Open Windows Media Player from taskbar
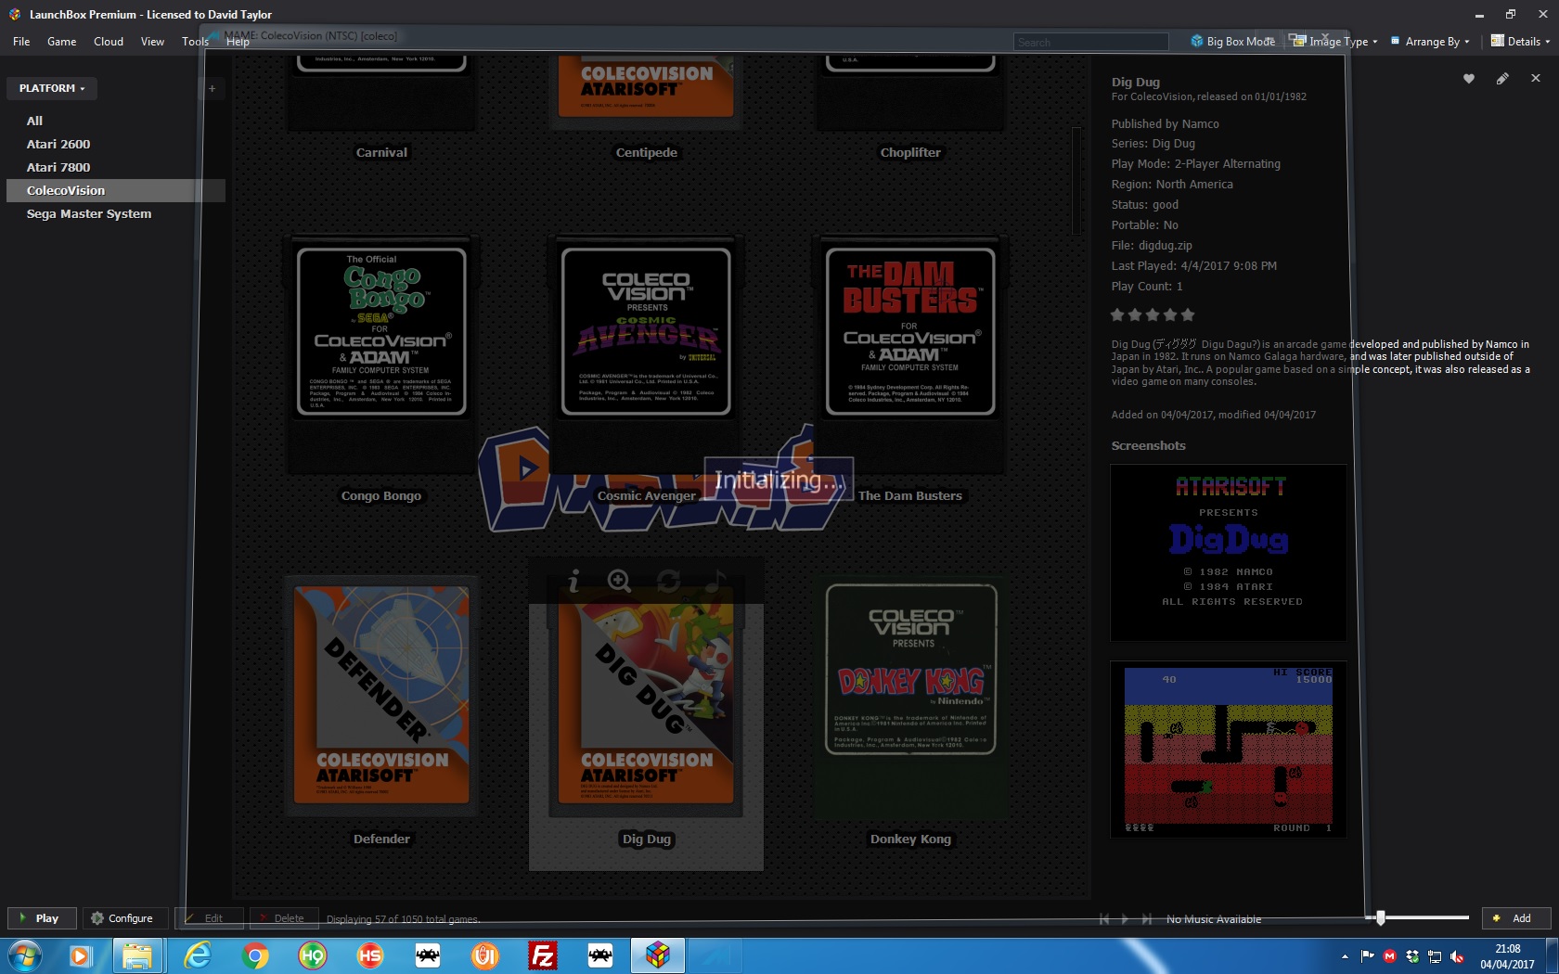This screenshot has width=1559, height=974. click(x=81, y=955)
